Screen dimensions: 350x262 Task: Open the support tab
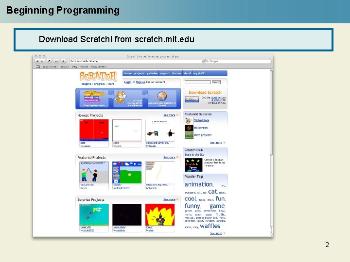pos(165,73)
